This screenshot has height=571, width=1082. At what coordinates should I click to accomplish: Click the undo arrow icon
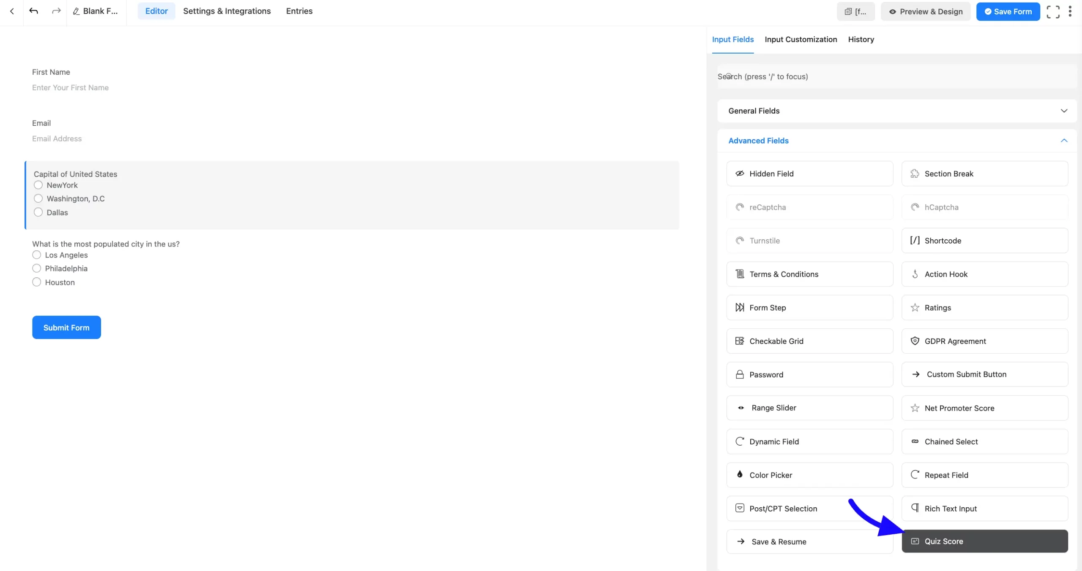(x=34, y=11)
